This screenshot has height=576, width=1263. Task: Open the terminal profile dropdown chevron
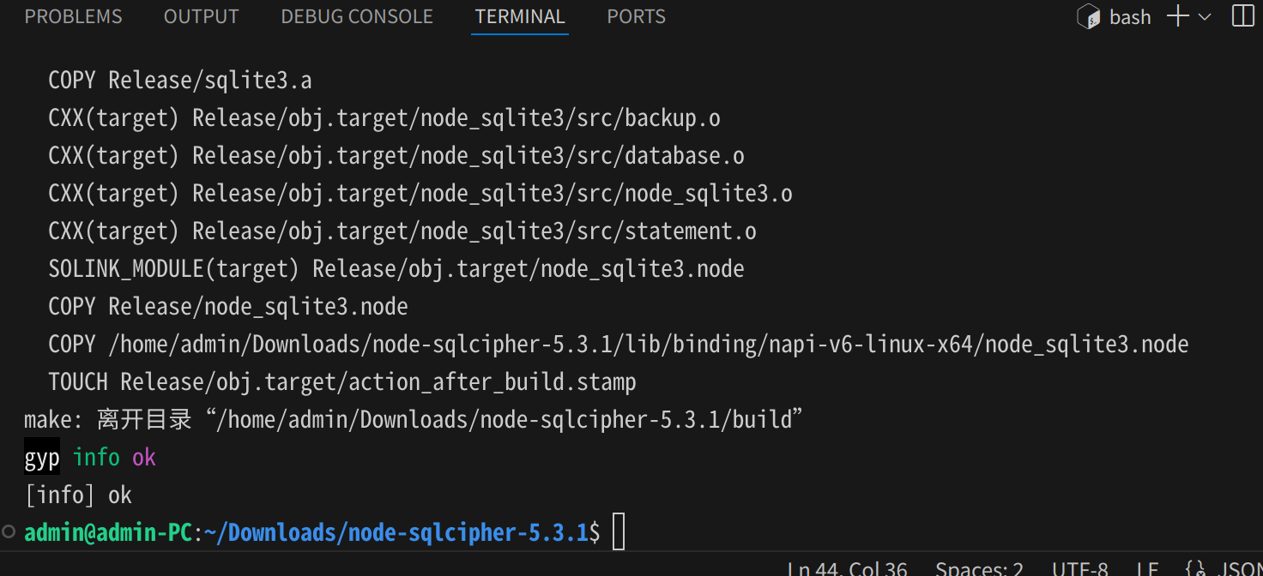tap(1205, 16)
